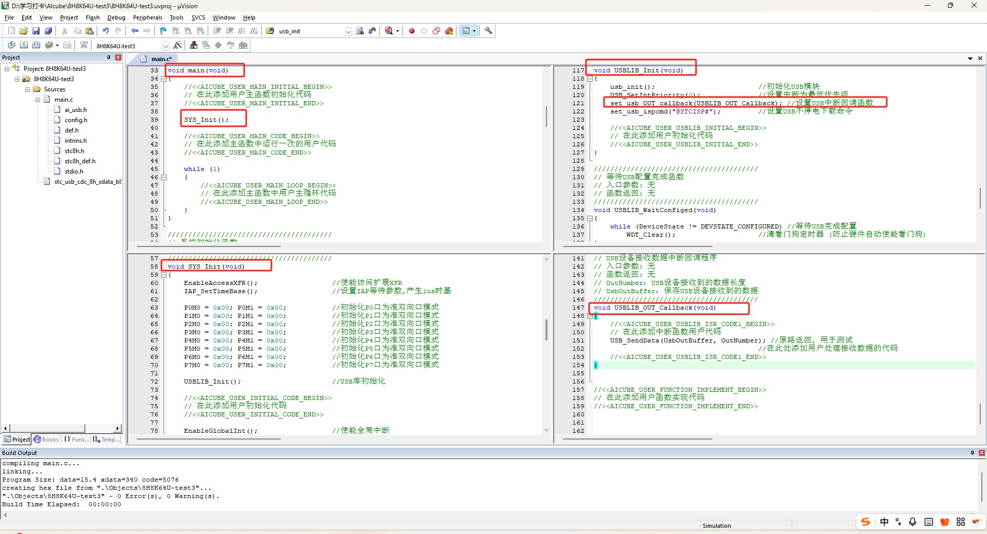The height and width of the screenshot is (534, 987).
Task: Open Options for Target magic wand icon
Action: point(177,45)
